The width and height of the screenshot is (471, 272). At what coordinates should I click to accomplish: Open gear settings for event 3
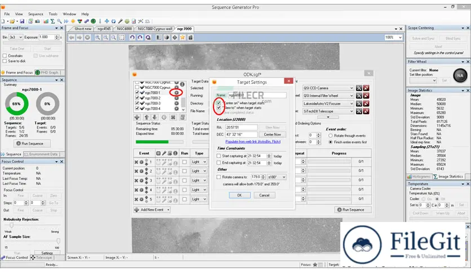(141, 180)
